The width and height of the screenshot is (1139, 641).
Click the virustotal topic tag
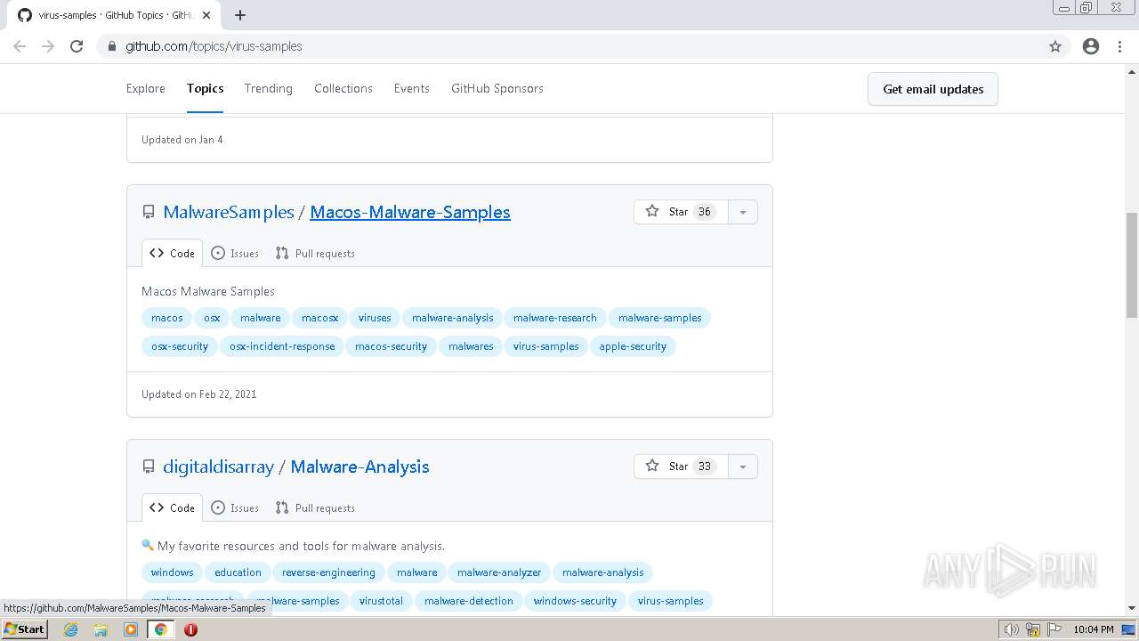point(381,601)
